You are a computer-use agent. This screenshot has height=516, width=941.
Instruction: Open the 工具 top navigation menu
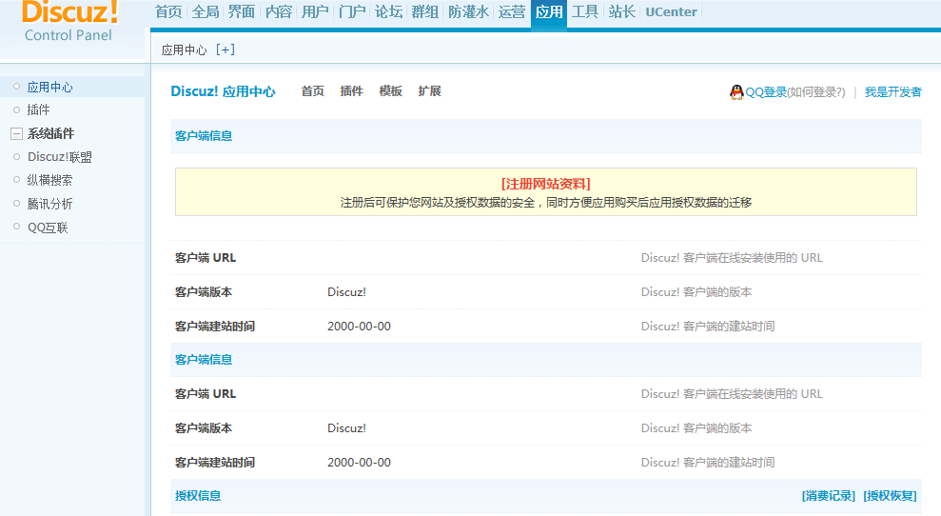[585, 12]
